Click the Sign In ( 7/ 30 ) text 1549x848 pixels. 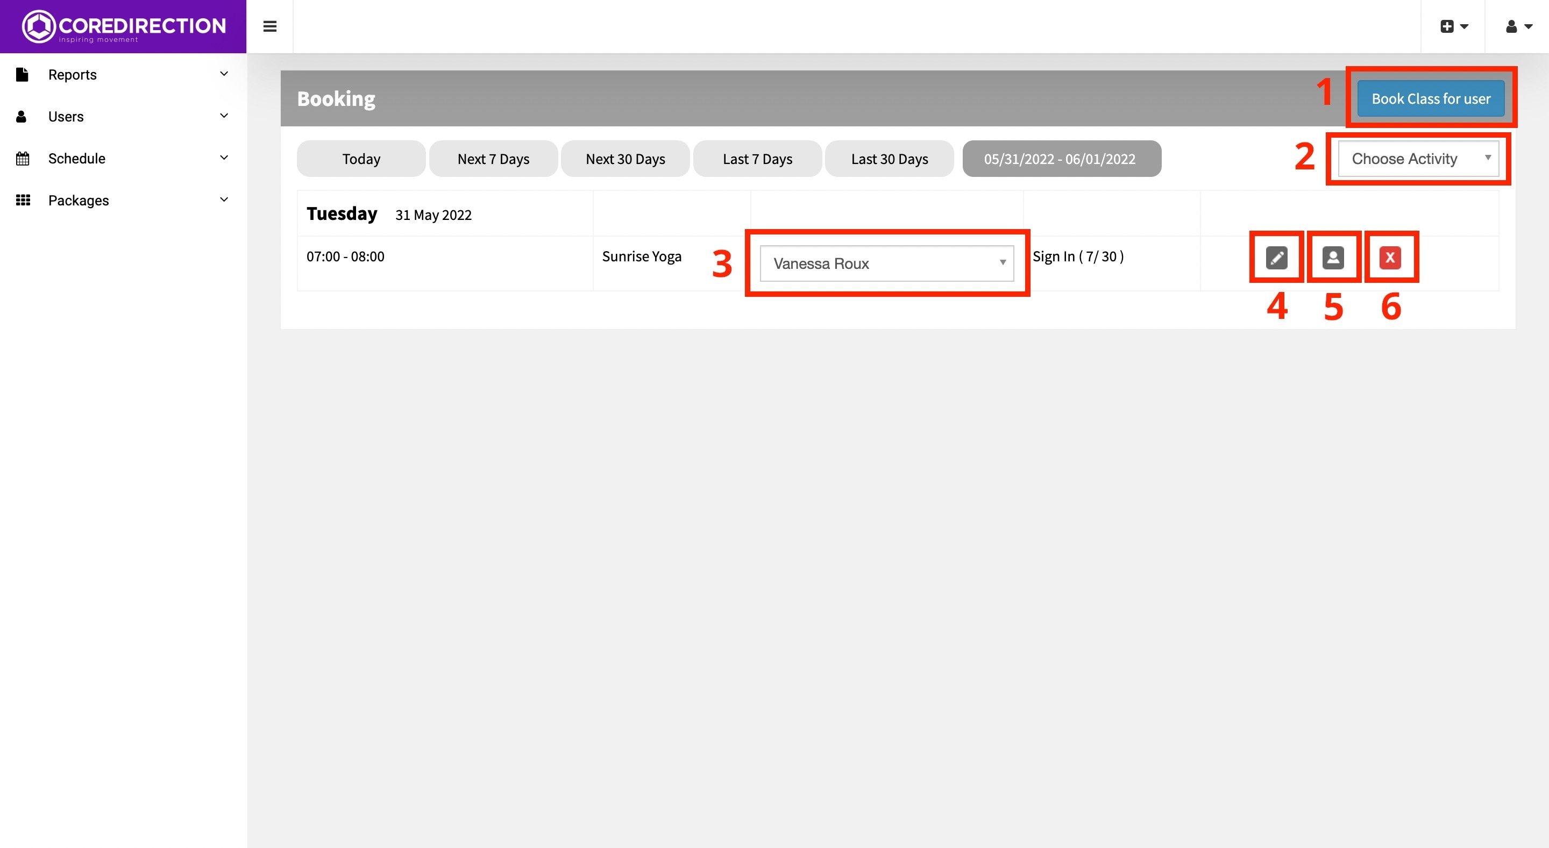tap(1077, 256)
